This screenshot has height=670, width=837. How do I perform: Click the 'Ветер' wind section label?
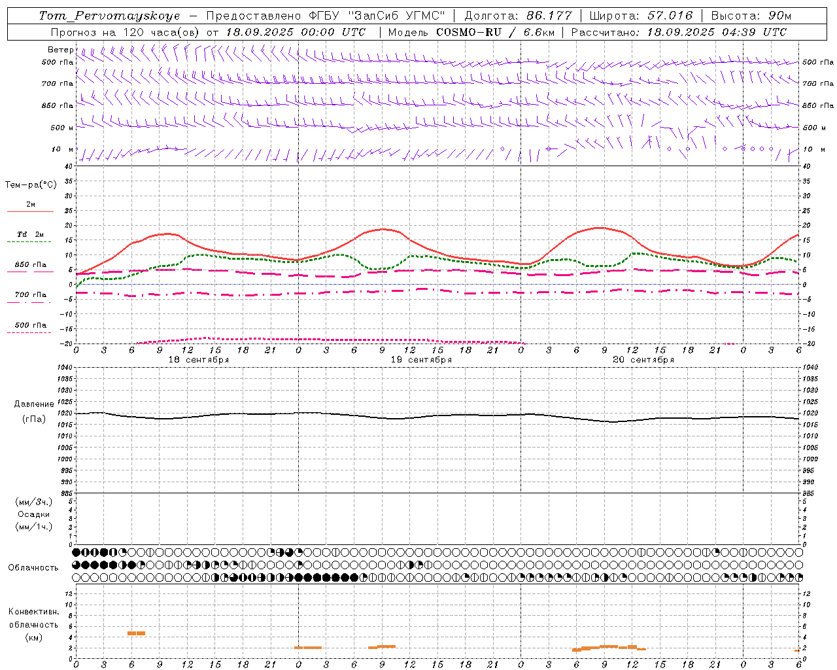tap(60, 50)
